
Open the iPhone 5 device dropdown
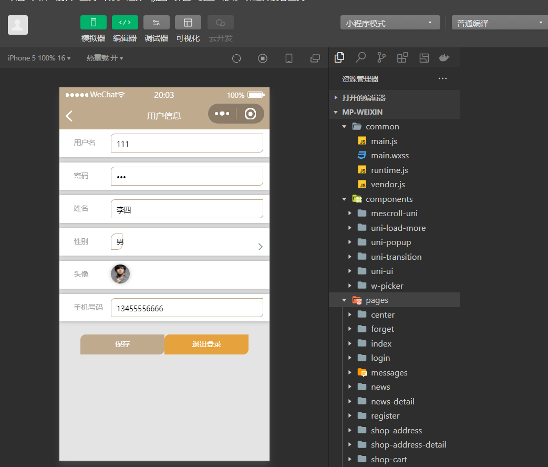39,58
